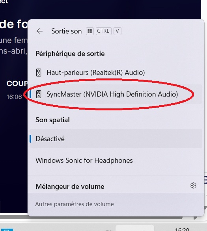Image resolution: width=207 pixels, height=231 pixels.
Task: Open volume mixer settings gear icon
Action: [193, 186]
